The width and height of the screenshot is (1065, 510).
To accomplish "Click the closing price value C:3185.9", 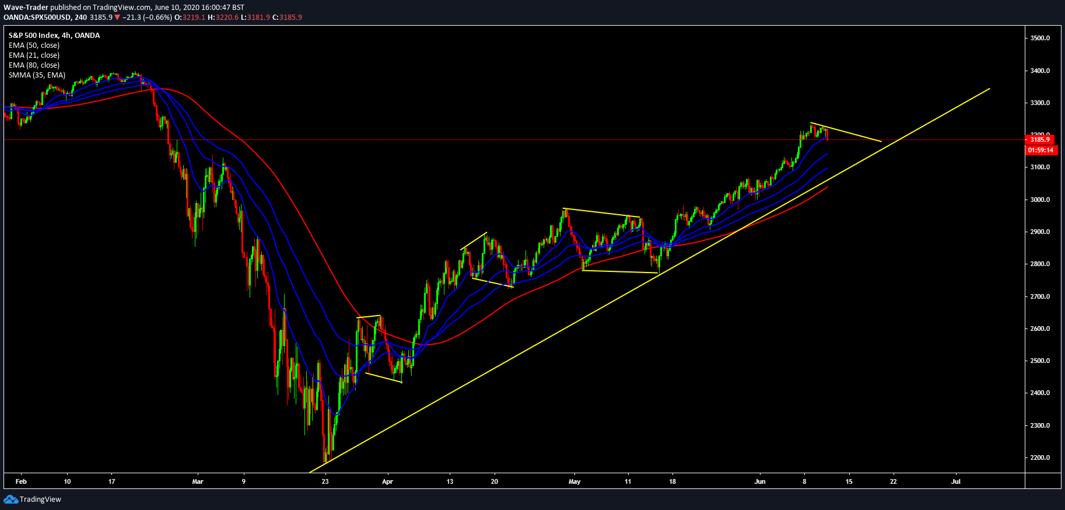I will [288, 18].
